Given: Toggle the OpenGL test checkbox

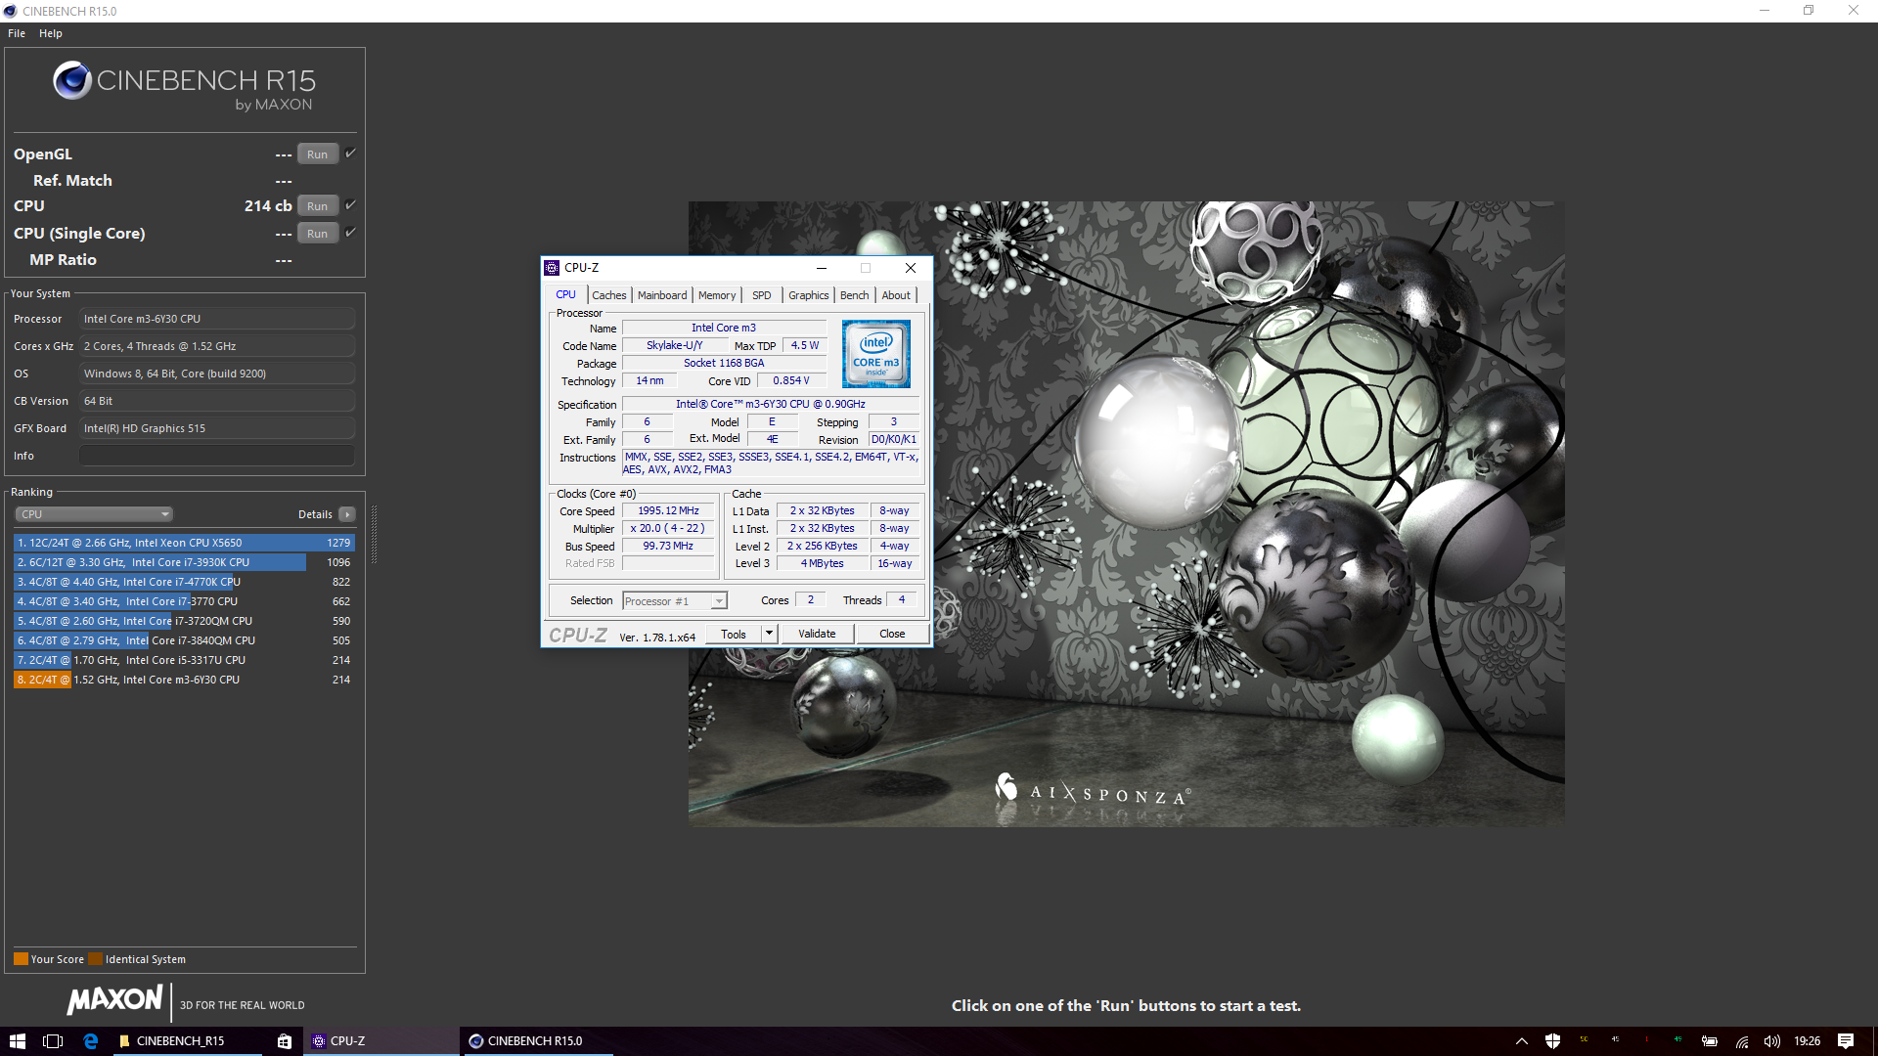Looking at the screenshot, I should tap(350, 154).
